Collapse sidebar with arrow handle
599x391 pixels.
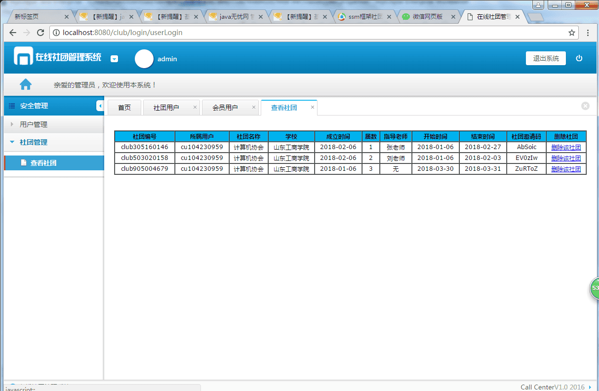click(100, 106)
